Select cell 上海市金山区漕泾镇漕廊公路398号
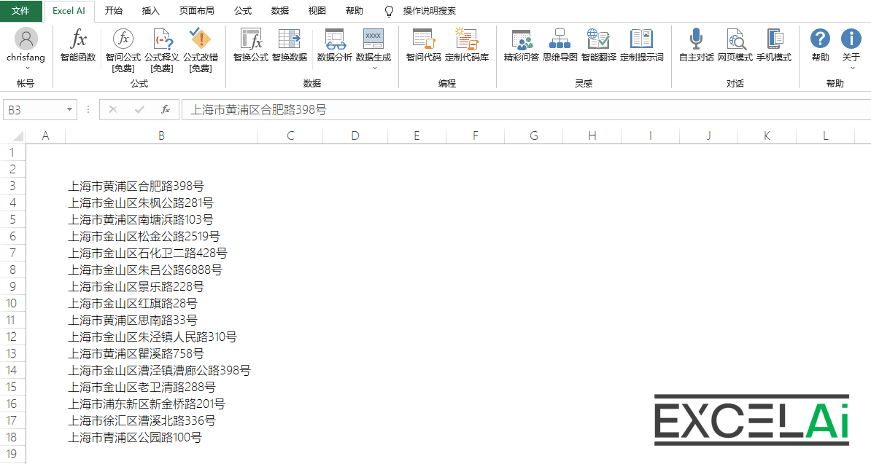Image resolution: width=871 pixels, height=464 pixels. pos(162,370)
